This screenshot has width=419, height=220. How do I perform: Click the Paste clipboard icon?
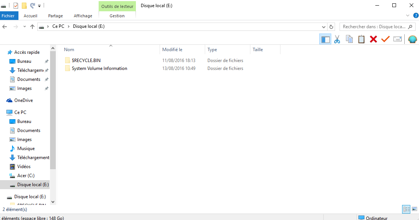point(361,39)
